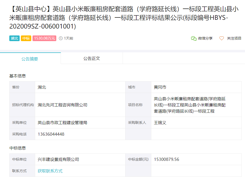This screenshot has height=177, width=245.
Task: Click the project name value text
Action: click(189, 105)
